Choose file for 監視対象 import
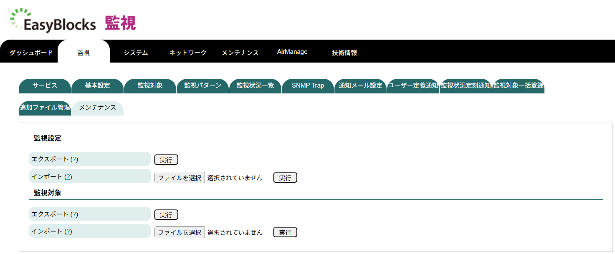 [x=180, y=232]
